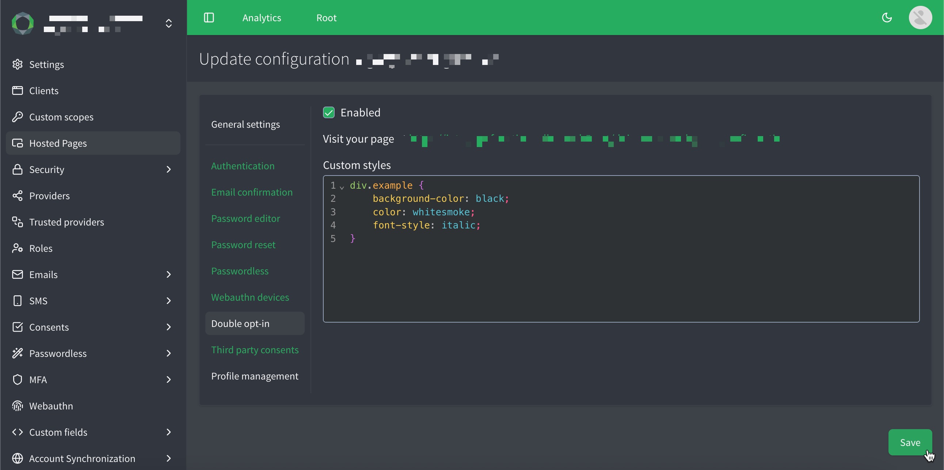Open the Settings section via gear icon
Screen dimensions: 944x470
pos(18,65)
